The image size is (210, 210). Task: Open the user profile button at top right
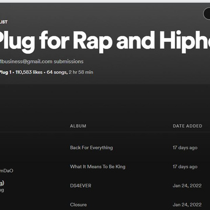[206, 13]
